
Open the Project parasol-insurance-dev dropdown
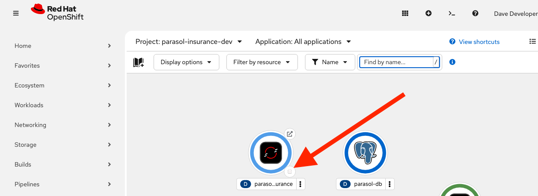click(x=189, y=42)
